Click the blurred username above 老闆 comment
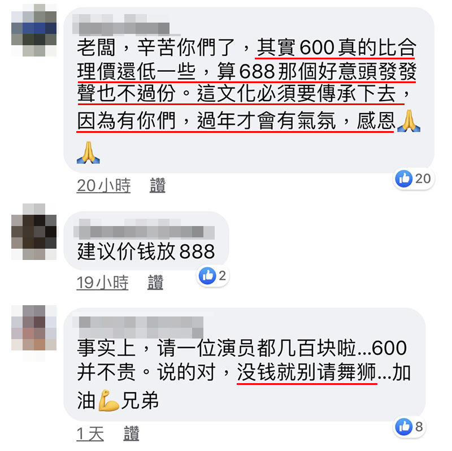 121,25
